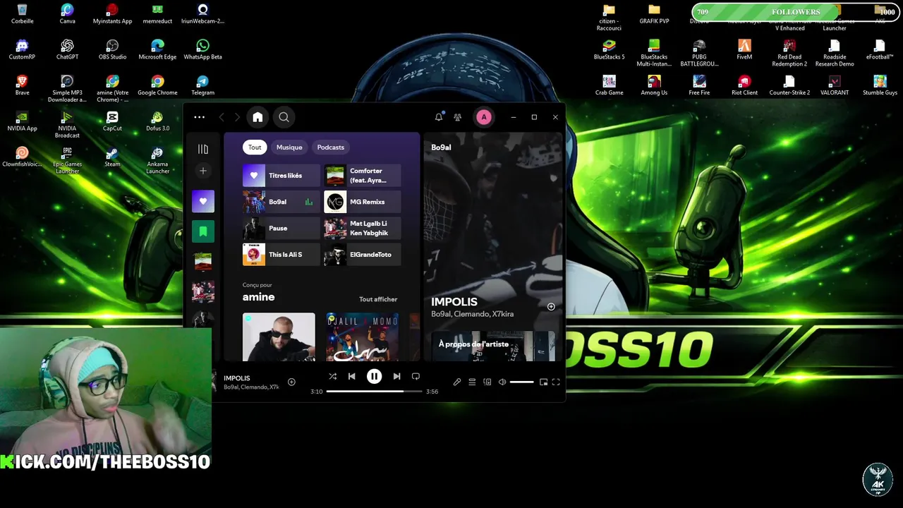Click the Bo9al title in now-playing panel

click(441, 147)
